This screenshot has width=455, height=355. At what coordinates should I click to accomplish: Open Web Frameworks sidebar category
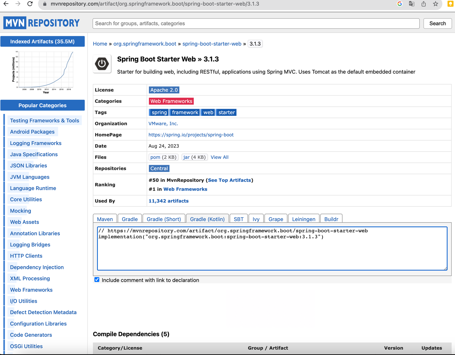click(x=31, y=290)
